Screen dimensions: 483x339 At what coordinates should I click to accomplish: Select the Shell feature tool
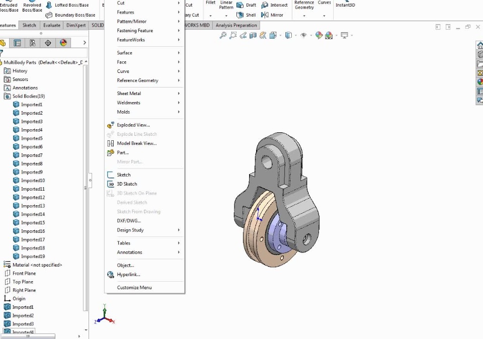tap(246, 15)
